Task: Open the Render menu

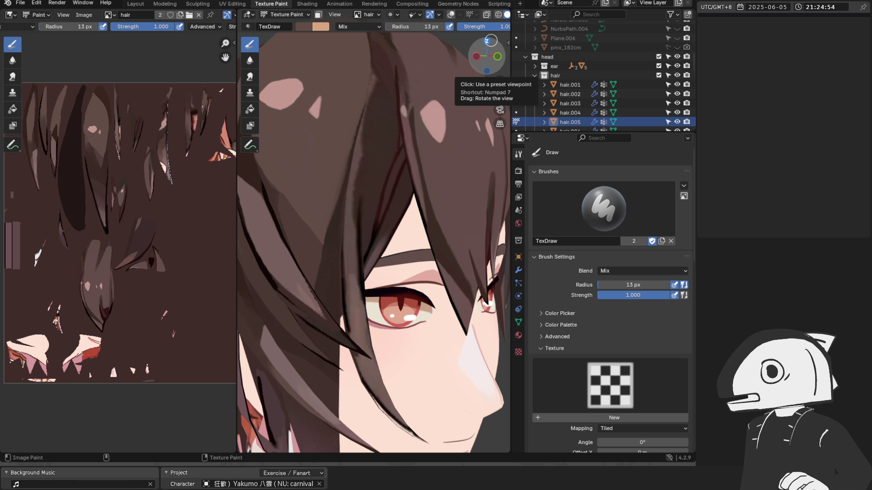Action: tap(57, 3)
